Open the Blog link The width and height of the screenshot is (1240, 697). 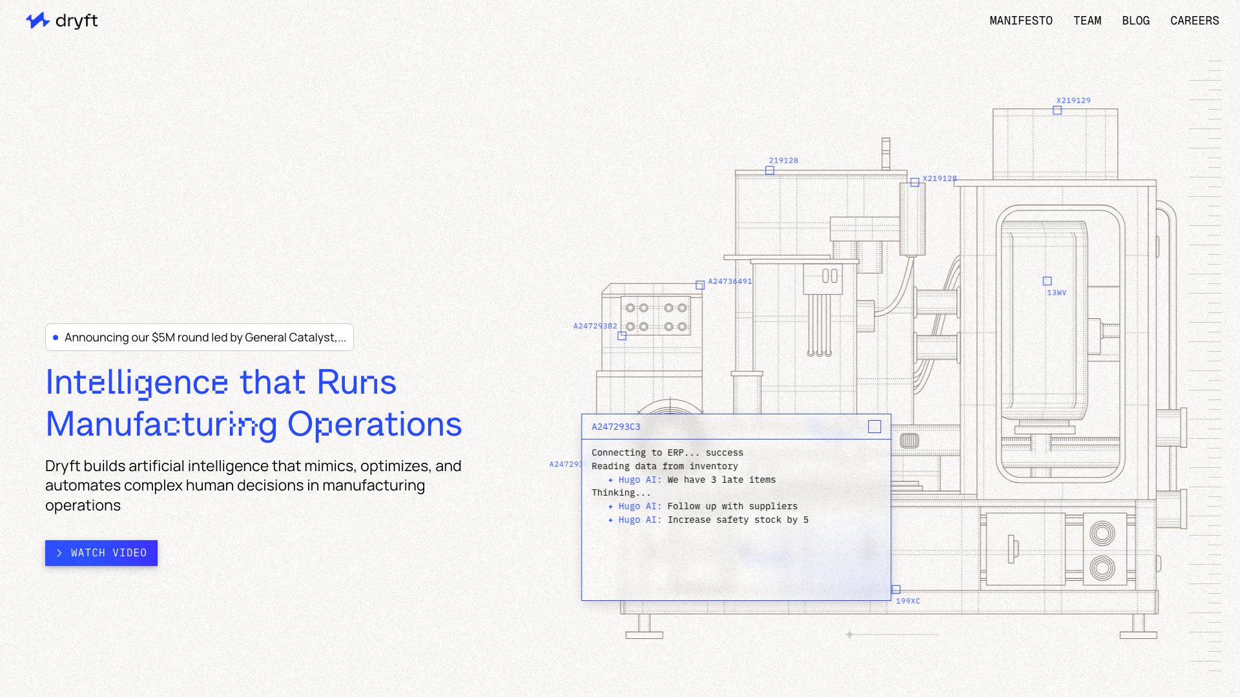(1135, 21)
